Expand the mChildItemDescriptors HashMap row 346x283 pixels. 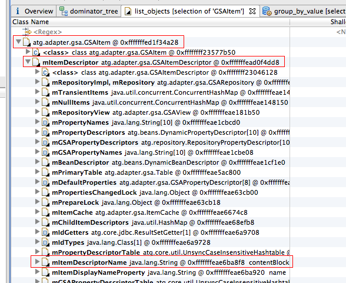pyautogui.click(x=37, y=222)
